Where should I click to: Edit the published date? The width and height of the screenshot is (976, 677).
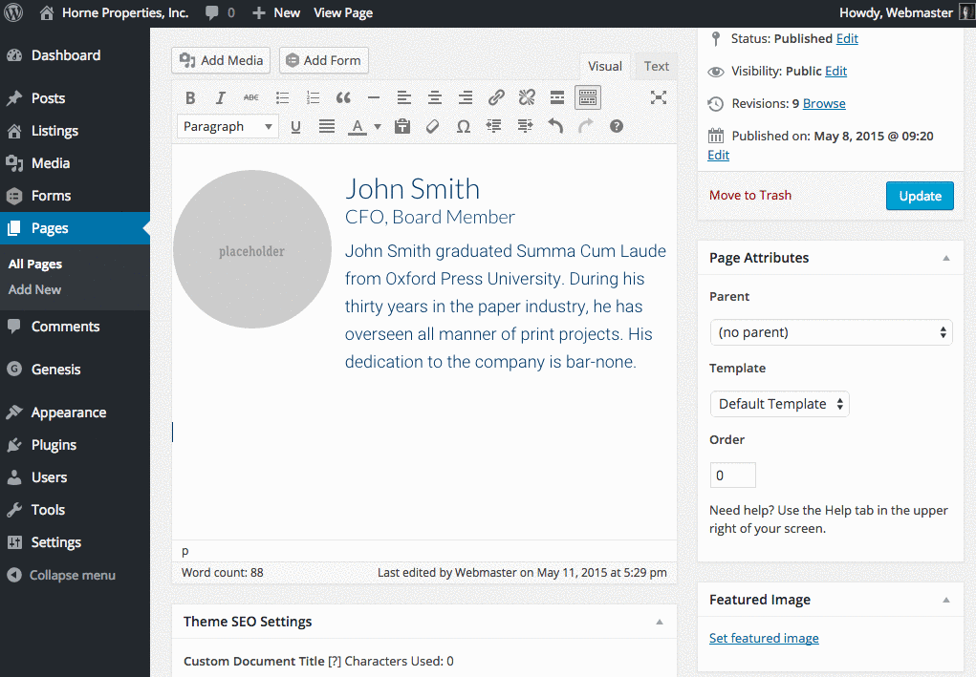(718, 155)
